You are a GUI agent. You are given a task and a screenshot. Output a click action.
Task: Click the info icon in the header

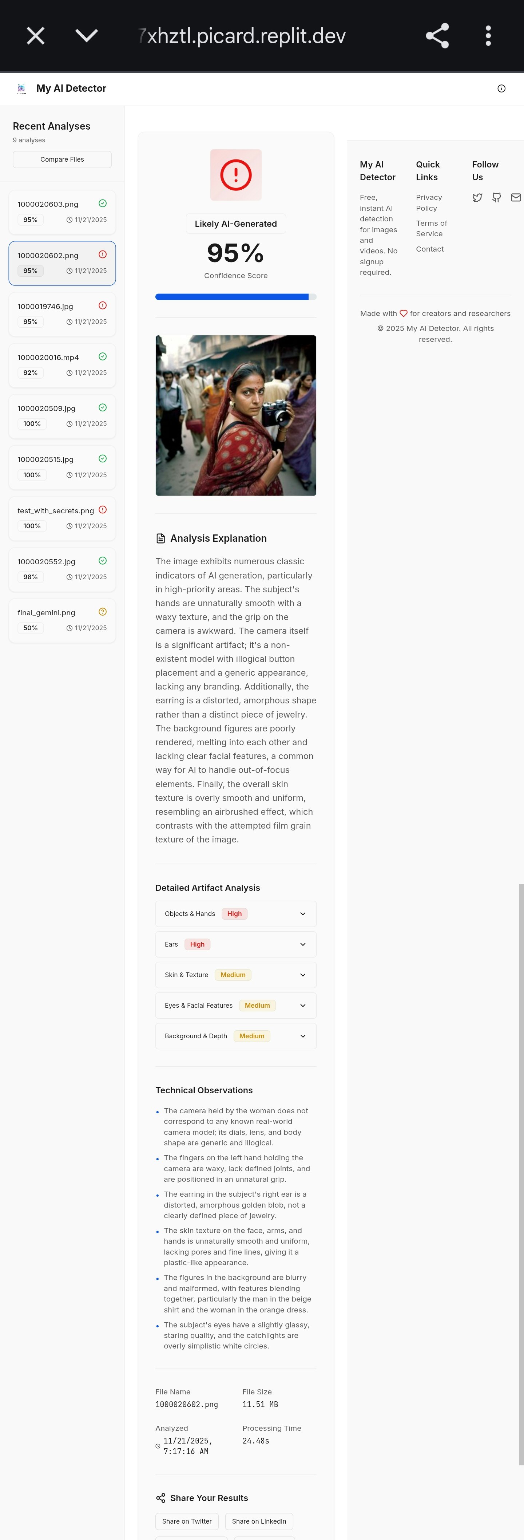[x=501, y=88]
